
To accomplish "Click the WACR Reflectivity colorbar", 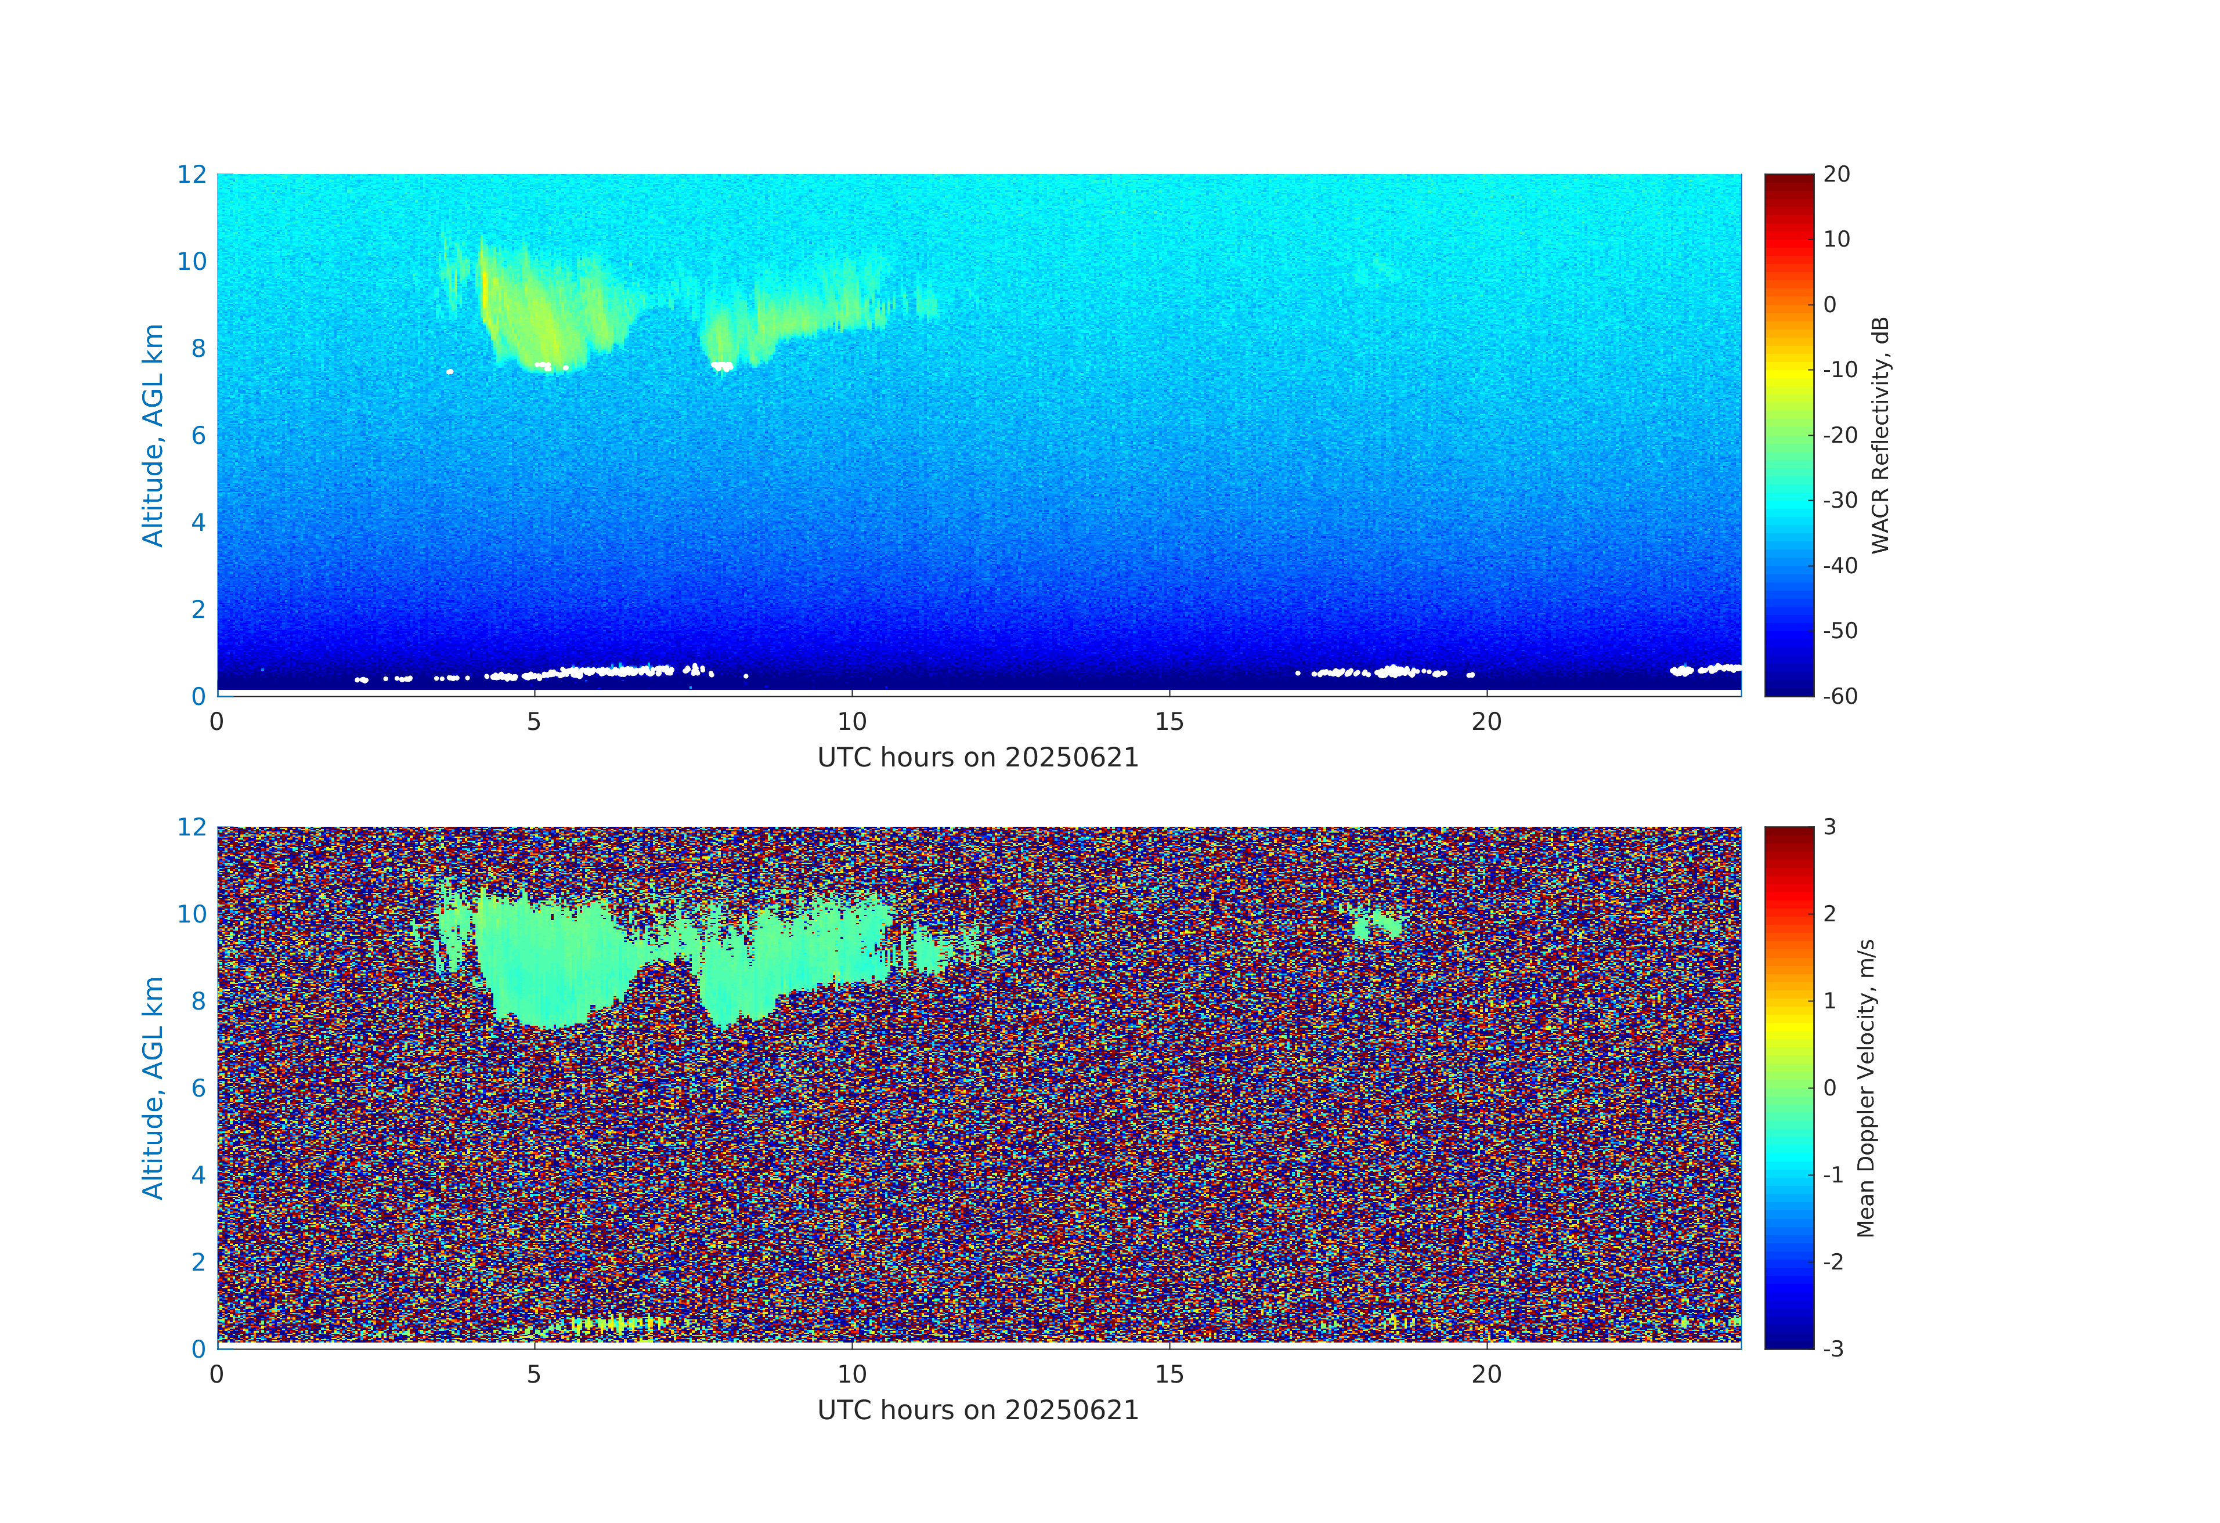I will point(1788,435).
